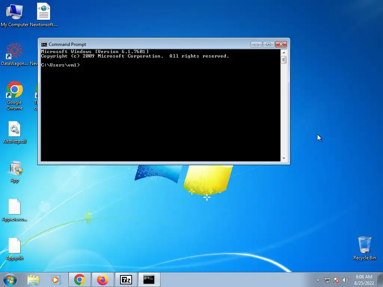Screen dimensions: 383x287
Task: Click the Show Desktop strip on the taskbar
Action: click(x=381, y=280)
